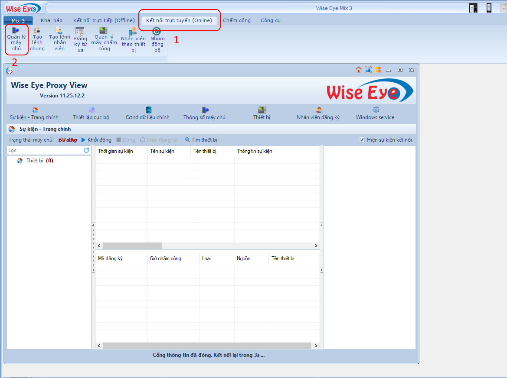The image size is (507, 378).
Task: Open Đăng ký từ xa tool
Action: pos(80,39)
